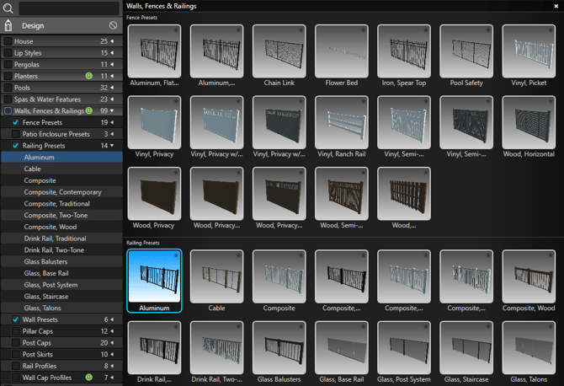Favorite star on Glass Balusters thumbnail
Viewport: 564px width, 386px height.
pyautogui.click(x=301, y=327)
